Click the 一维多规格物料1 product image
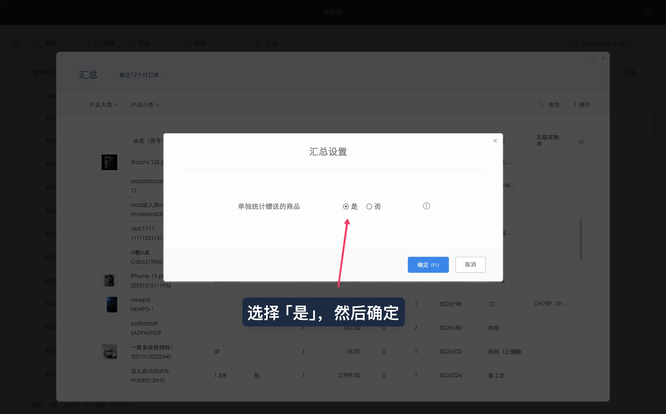Image resolution: width=666 pixels, height=414 pixels. (x=109, y=352)
